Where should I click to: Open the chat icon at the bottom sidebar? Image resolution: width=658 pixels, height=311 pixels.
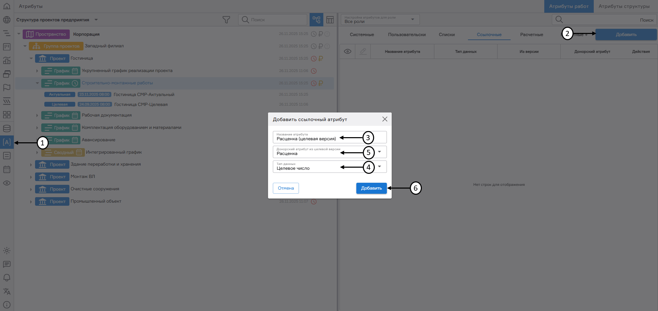7,264
